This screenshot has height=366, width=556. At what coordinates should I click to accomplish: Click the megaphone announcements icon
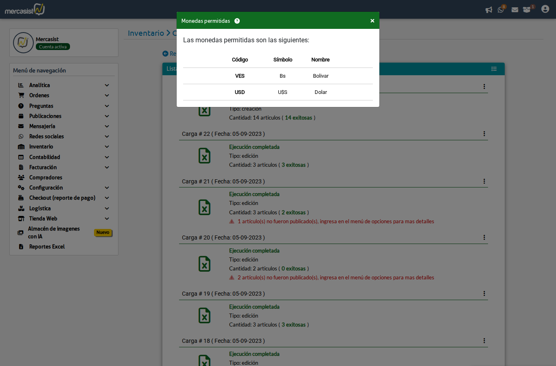click(x=489, y=10)
